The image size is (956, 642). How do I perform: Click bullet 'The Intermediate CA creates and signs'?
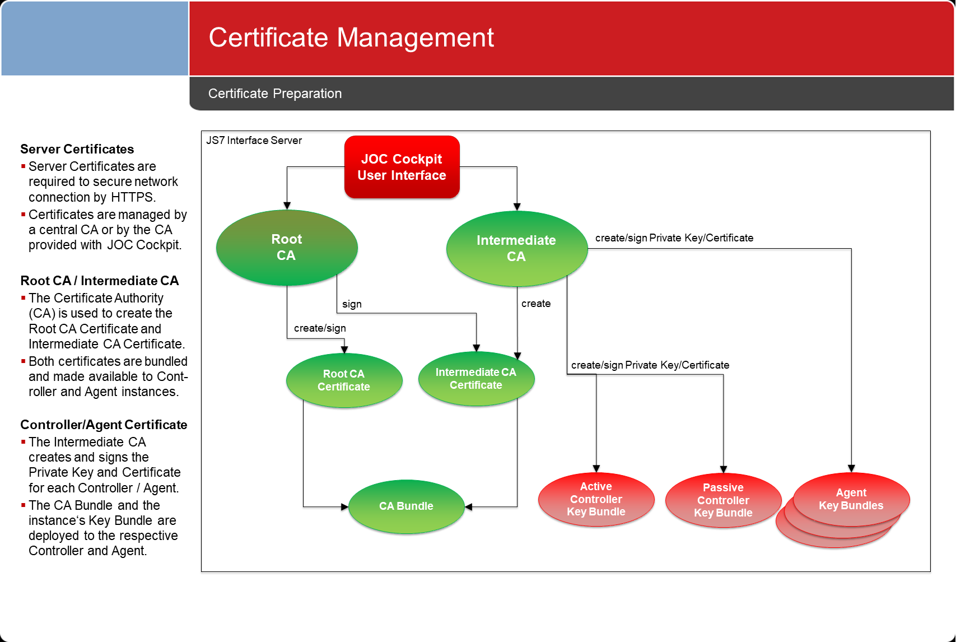(101, 465)
